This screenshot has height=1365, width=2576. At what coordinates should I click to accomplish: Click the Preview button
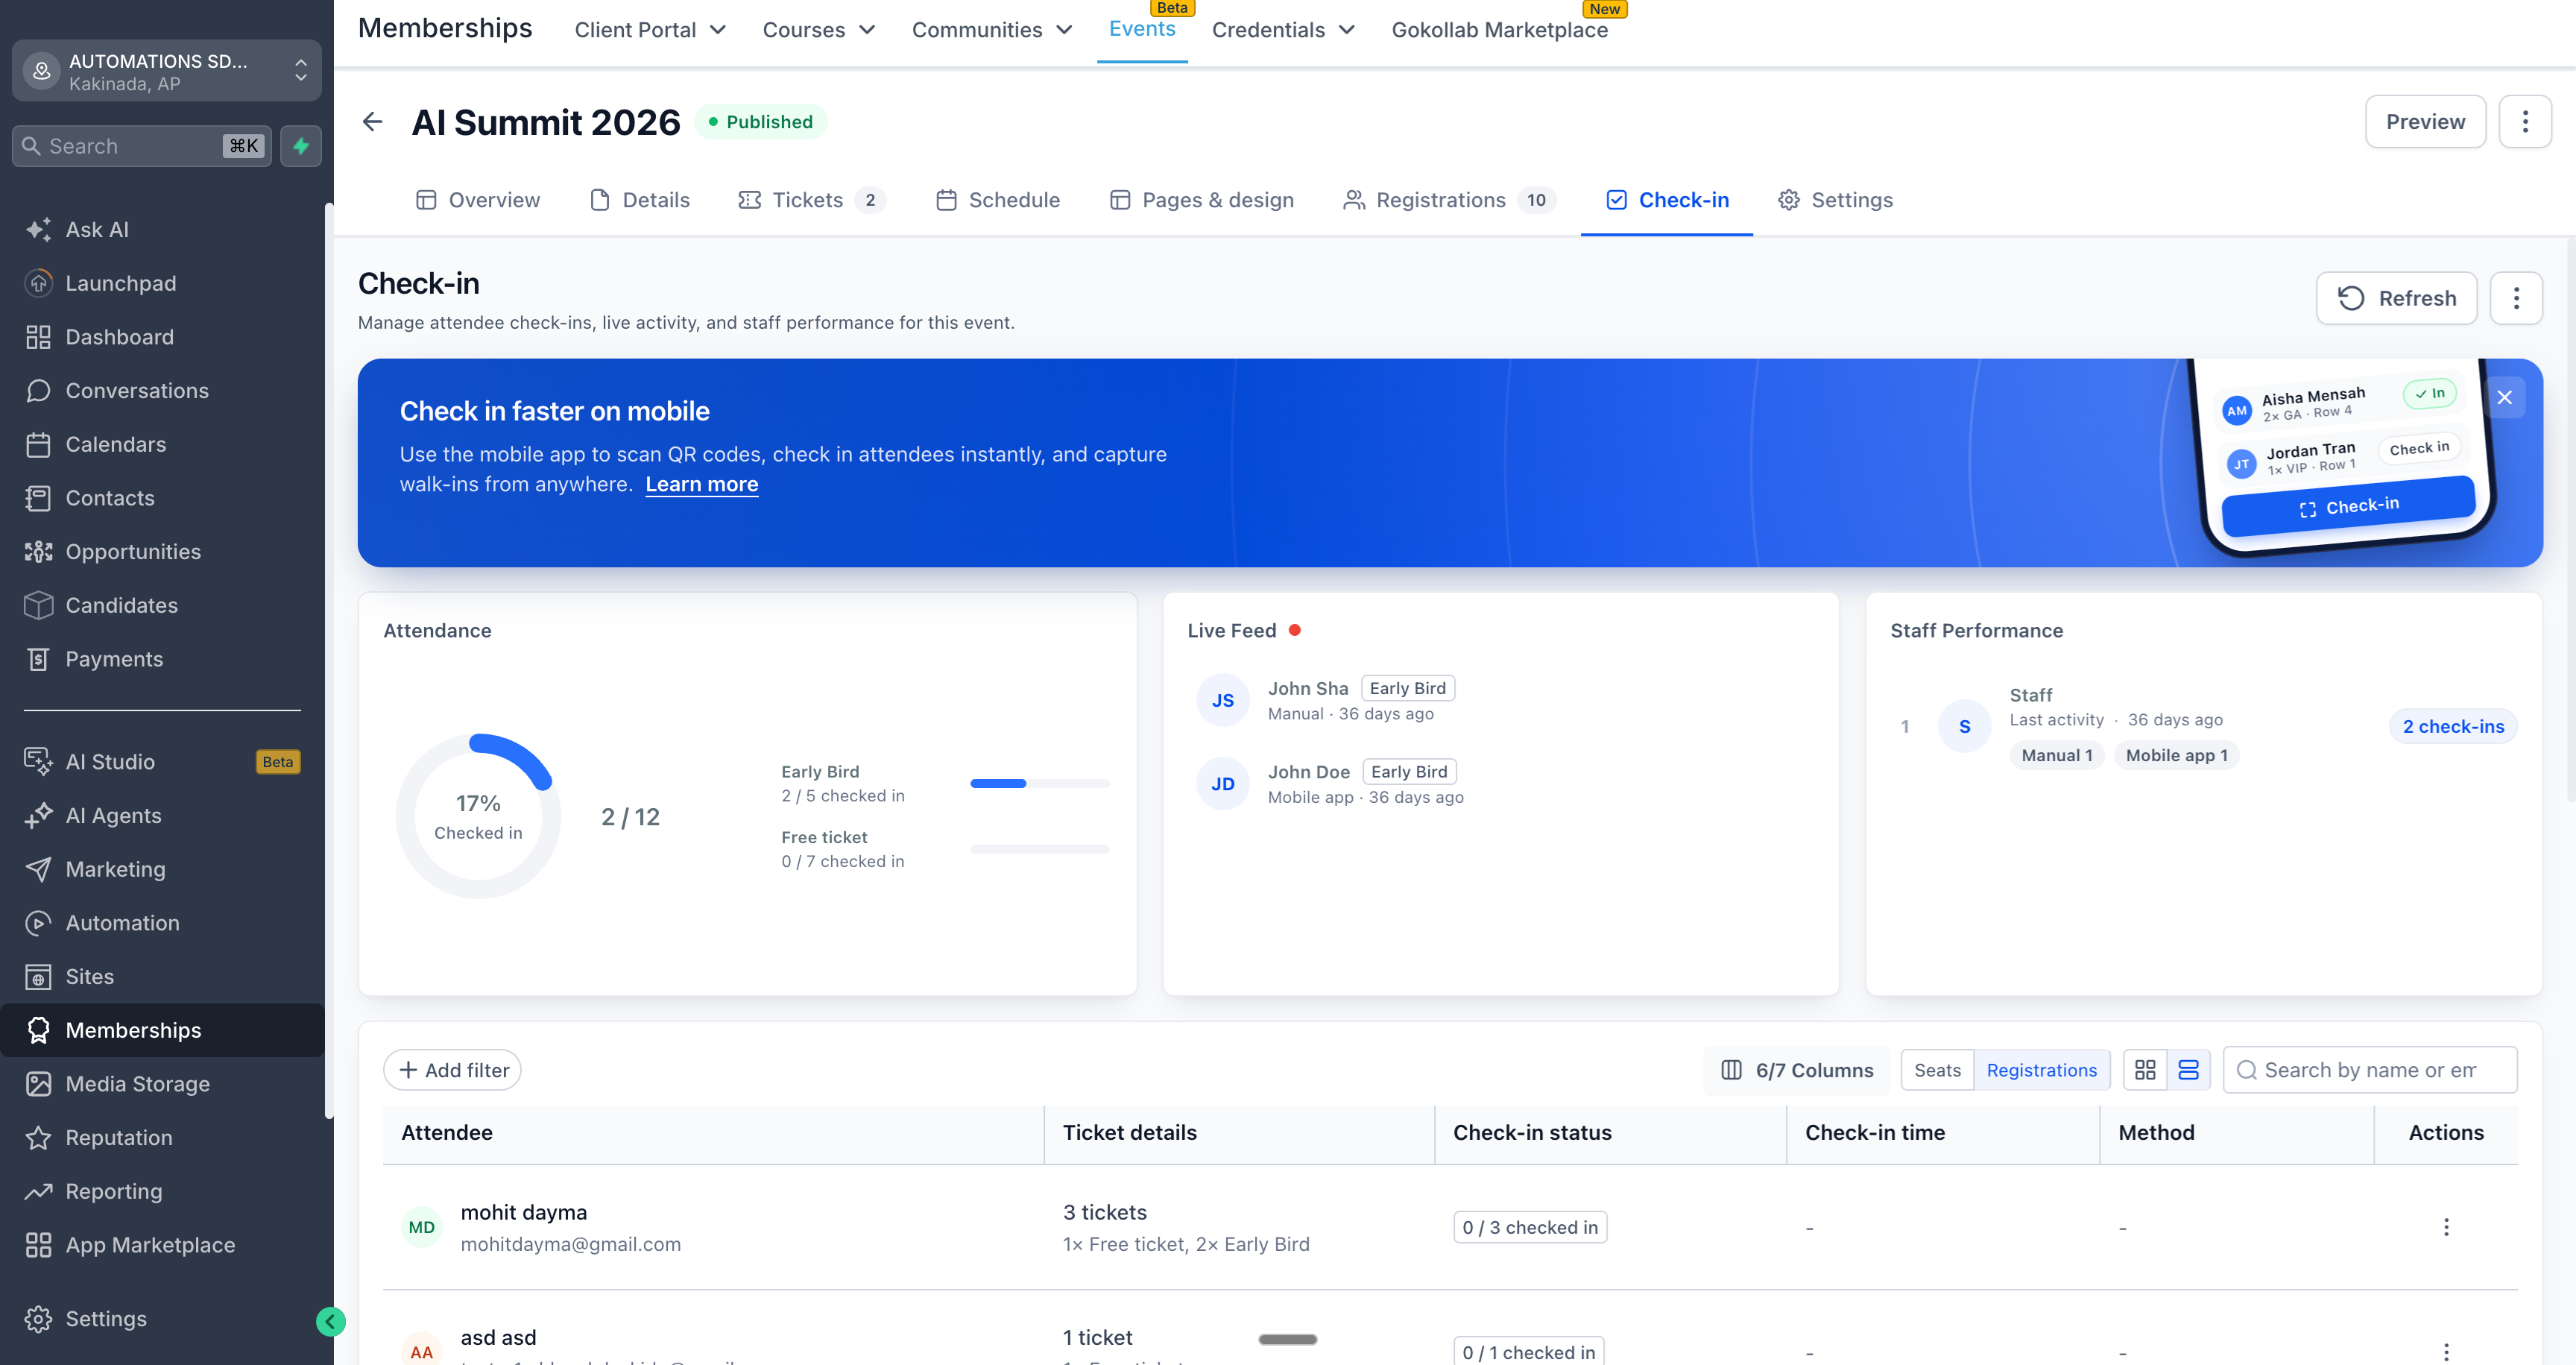click(x=2425, y=122)
